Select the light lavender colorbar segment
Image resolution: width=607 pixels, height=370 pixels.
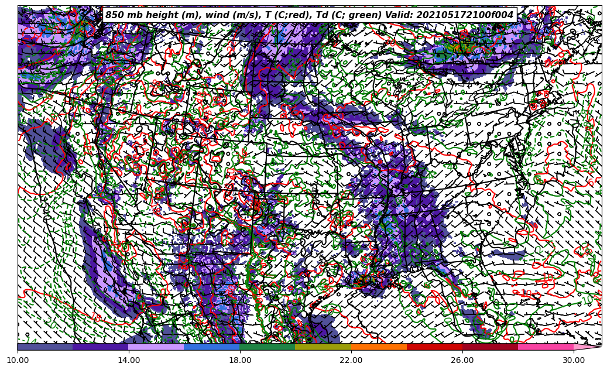(x=156, y=347)
